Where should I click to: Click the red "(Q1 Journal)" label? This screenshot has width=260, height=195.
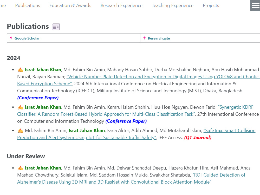pos(198,138)
